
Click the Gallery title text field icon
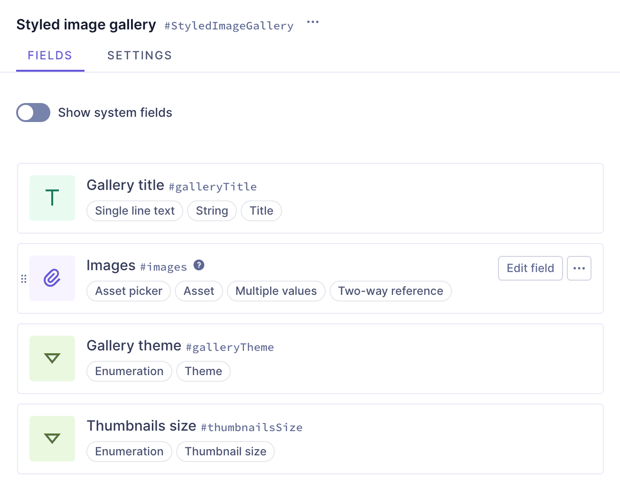pyautogui.click(x=52, y=198)
